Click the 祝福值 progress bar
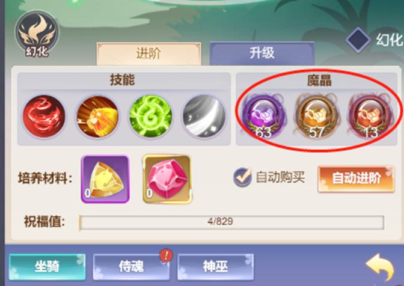Viewport: 404px width, 286px height. (x=231, y=222)
